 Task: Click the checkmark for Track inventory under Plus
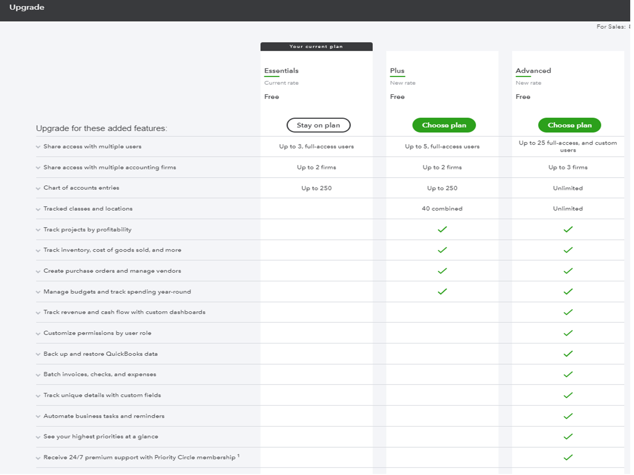tap(442, 250)
